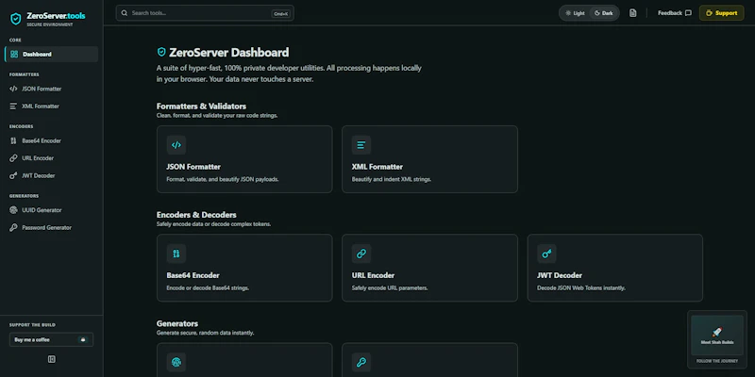Click the ZeroServer Dashboard title text
755x377 pixels.
point(229,53)
